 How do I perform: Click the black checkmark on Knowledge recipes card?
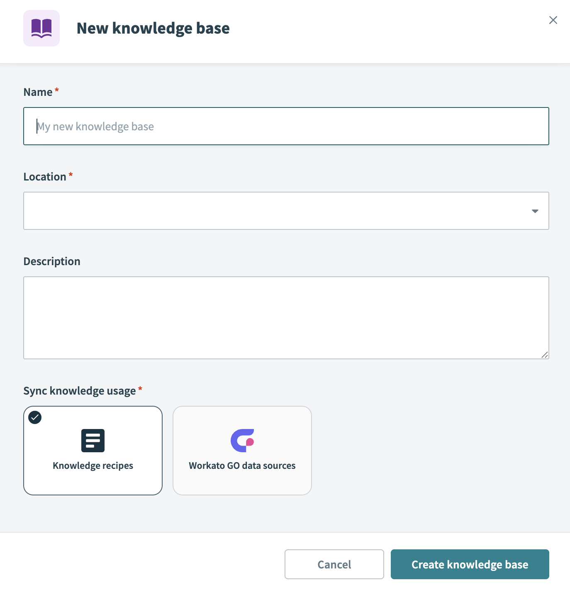click(35, 417)
